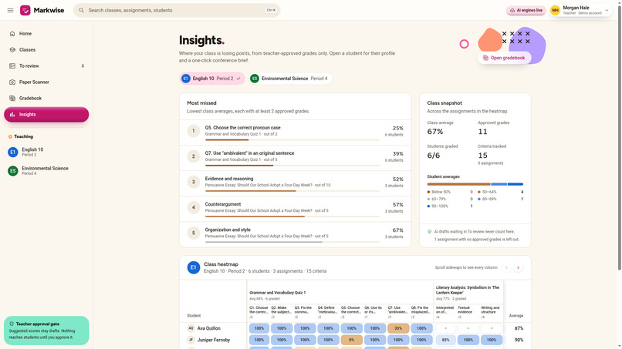The image size is (622, 349).
Task: Click the Gradebook sidebar icon
Action: point(12,99)
